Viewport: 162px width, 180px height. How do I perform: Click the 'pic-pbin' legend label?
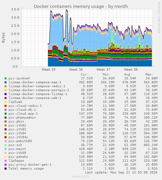coord(16,122)
